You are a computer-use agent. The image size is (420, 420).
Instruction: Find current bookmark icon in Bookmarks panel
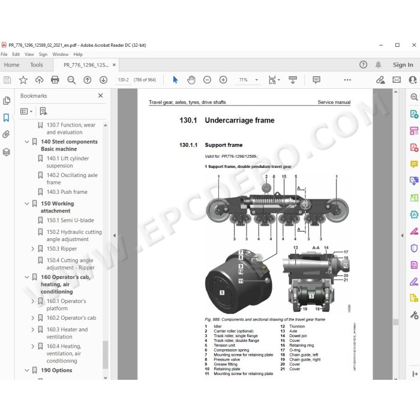(43, 111)
